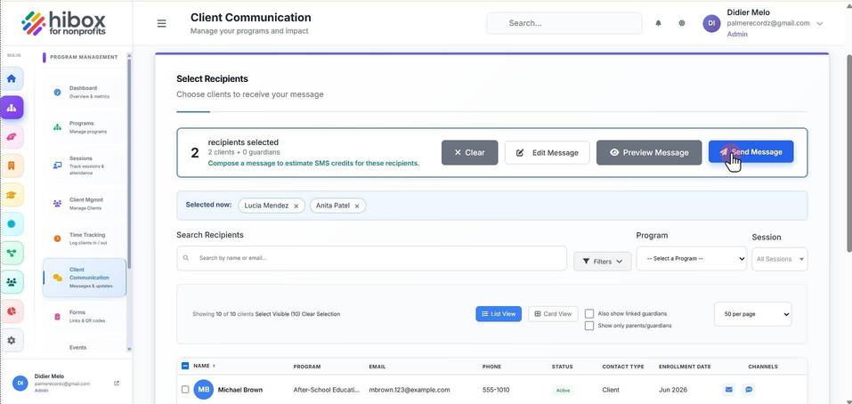Click the hibox for nonprofits logo
852x404 pixels.
pyautogui.click(x=64, y=23)
